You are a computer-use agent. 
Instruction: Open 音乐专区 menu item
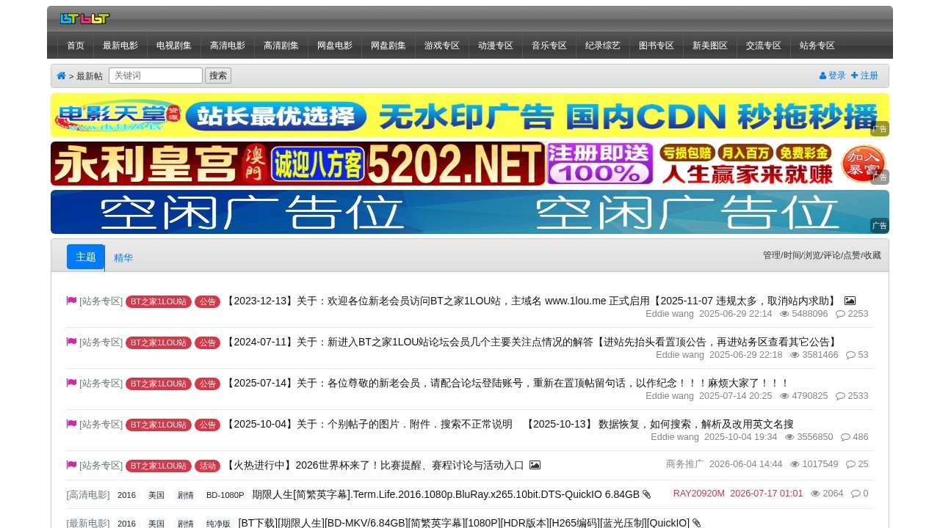point(549,45)
